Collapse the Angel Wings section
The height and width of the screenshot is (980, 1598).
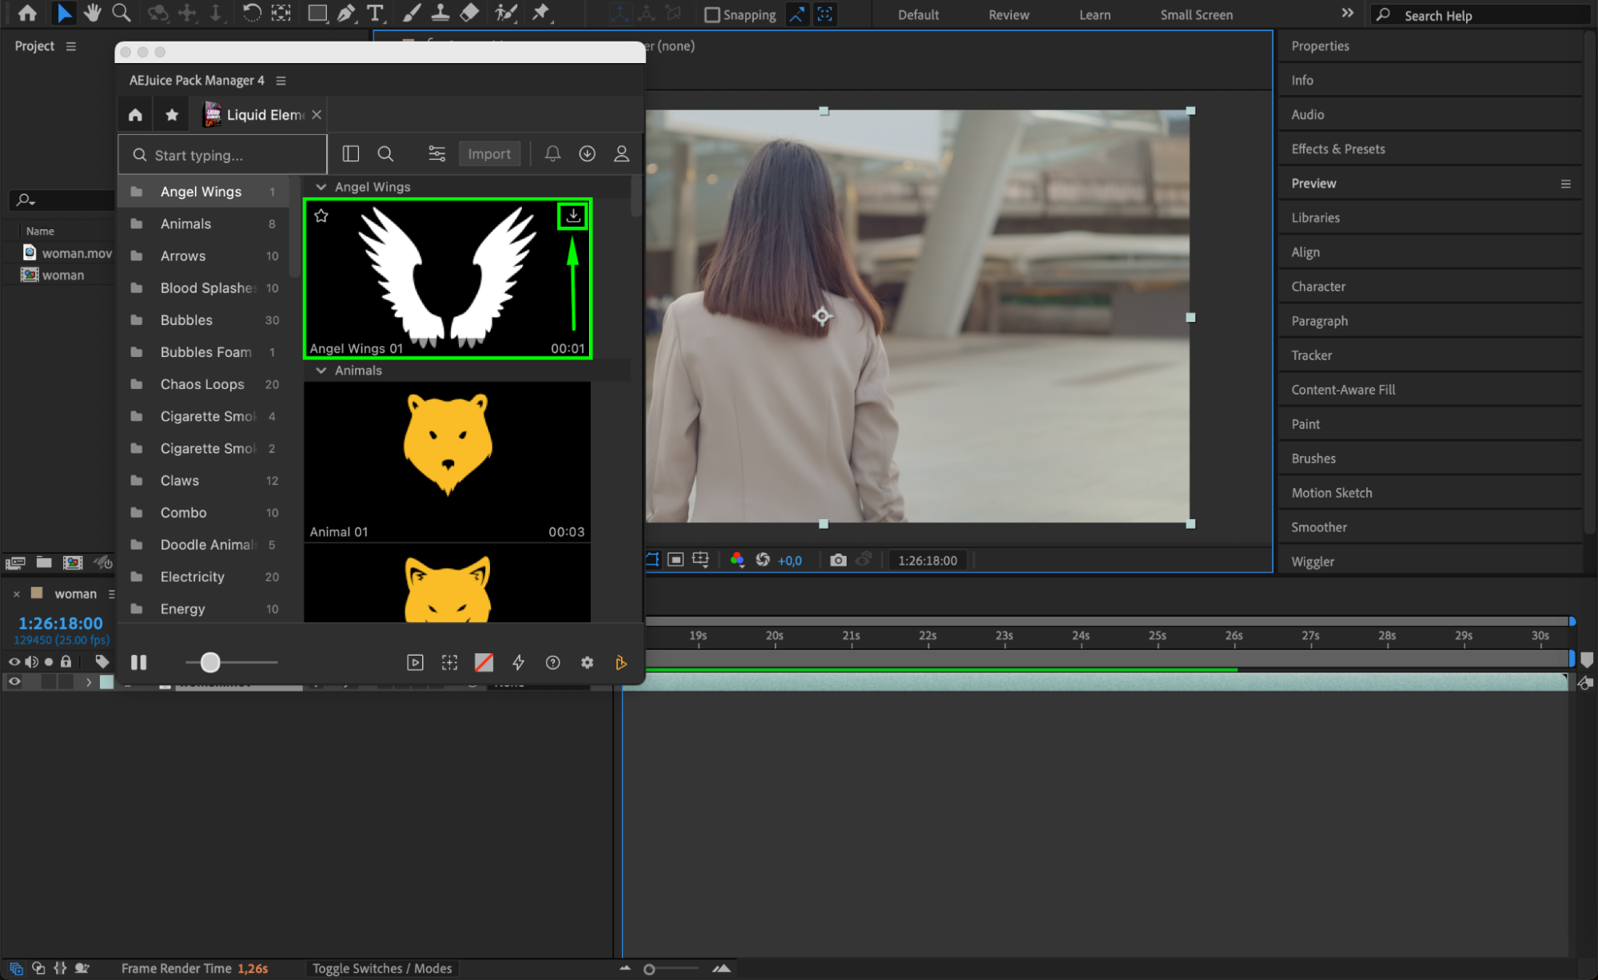[321, 187]
